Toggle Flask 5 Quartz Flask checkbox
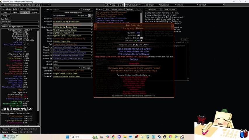 (x=51, y=59)
